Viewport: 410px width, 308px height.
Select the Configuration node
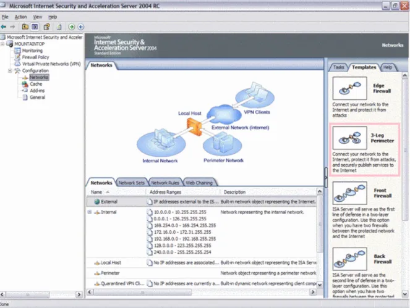(x=35, y=71)
